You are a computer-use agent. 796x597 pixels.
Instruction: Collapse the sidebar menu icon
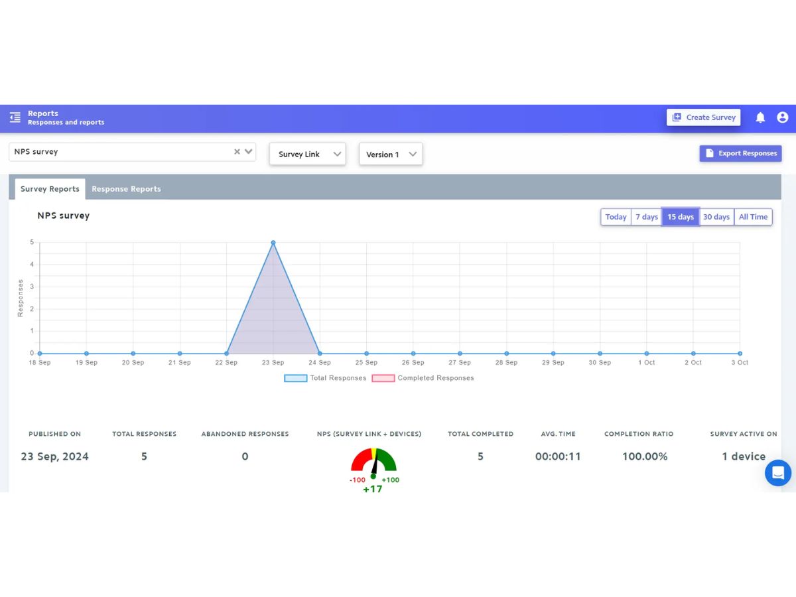[15, 117]
